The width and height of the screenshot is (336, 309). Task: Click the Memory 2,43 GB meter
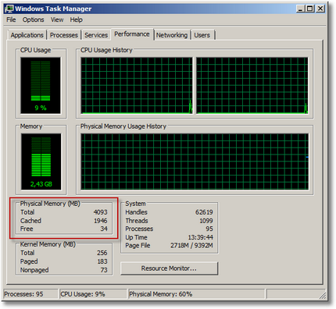point(41,162)
